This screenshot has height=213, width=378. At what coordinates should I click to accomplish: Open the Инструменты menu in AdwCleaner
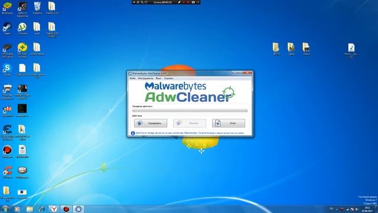coord(146,78)
